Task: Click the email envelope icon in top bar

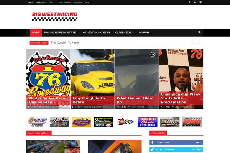Action: pyautogui.click(x=195, y=2)
